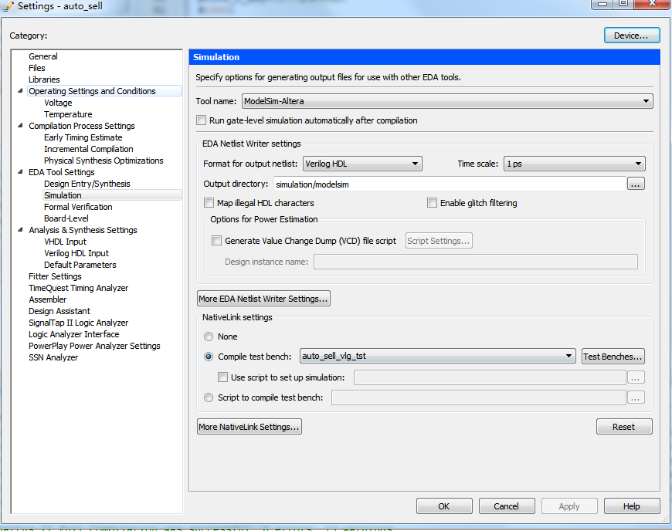
Task: Open Fitter Settings category
Action: click(x=55, y=276)
